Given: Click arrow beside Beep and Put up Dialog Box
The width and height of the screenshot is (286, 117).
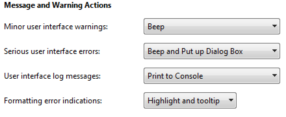Looking at the screenshot, I should point(274,51).
